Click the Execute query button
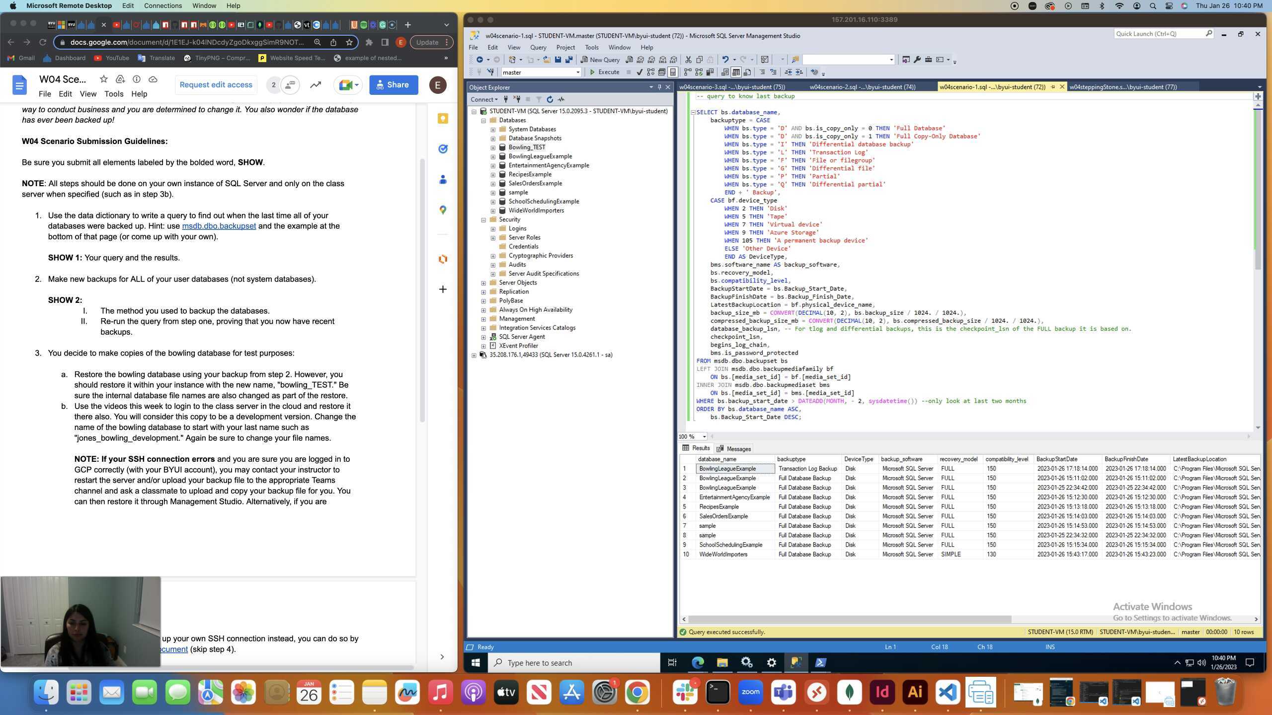This screenshot has height=715, width=1272. [x=604, y=72]
